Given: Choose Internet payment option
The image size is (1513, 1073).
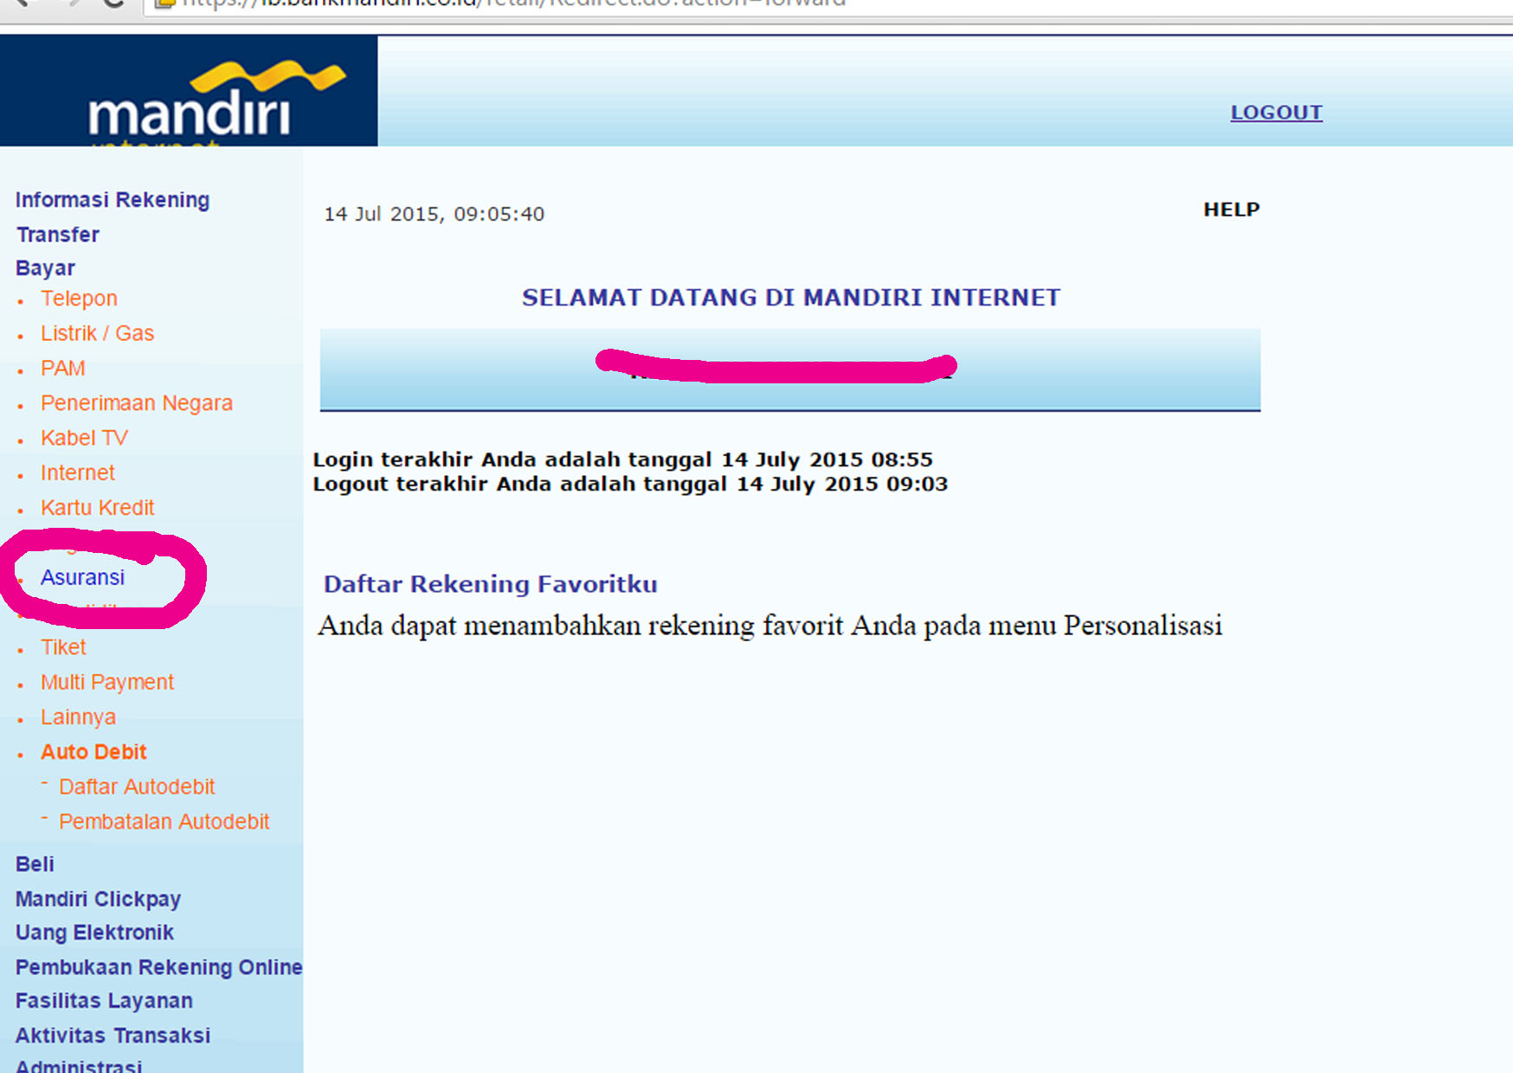Looking at the screenshot, I should (x=78, y=472).
